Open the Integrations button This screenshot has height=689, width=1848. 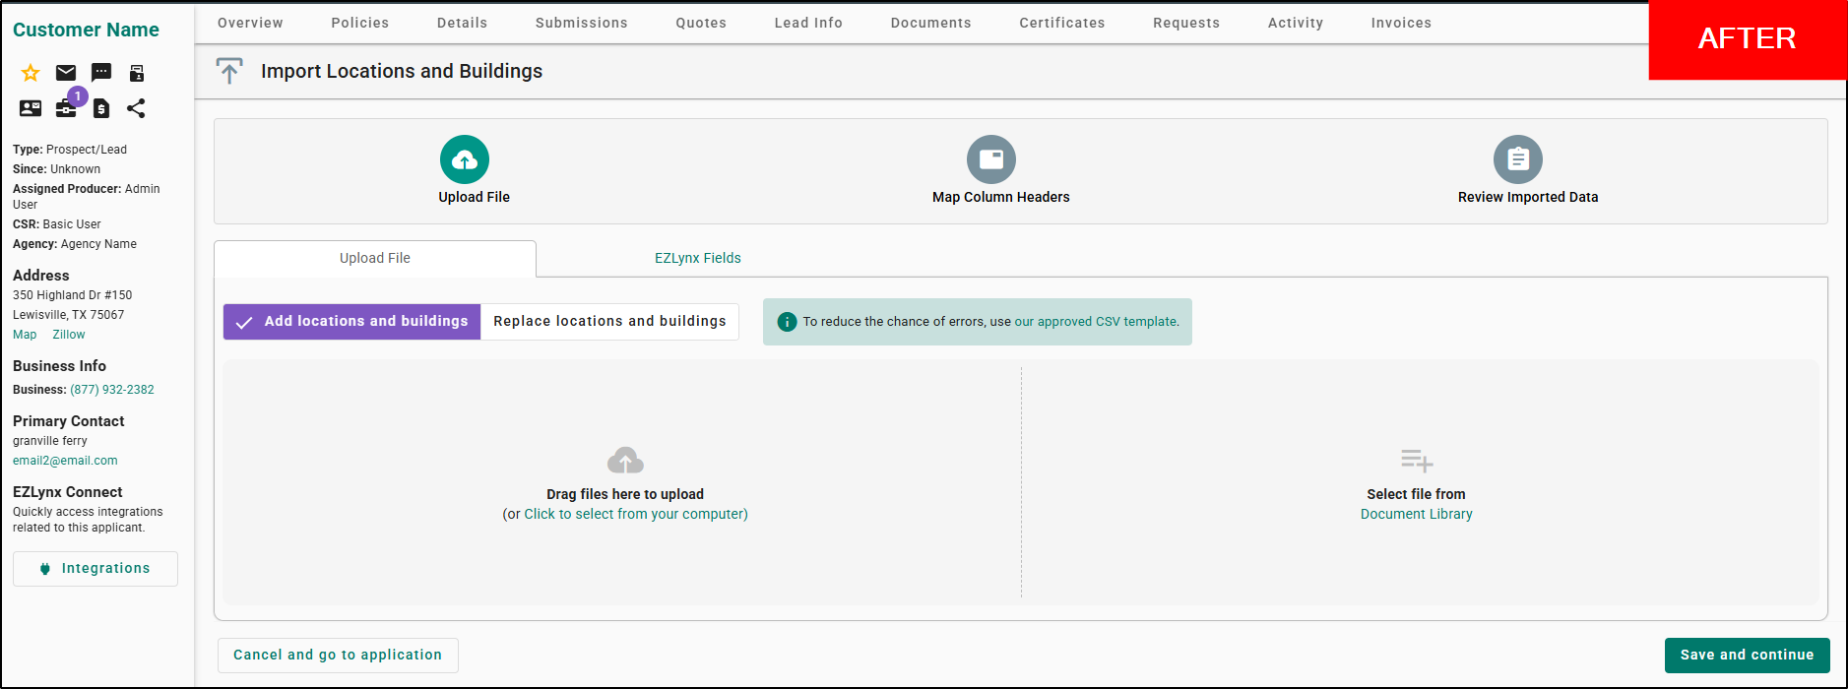tap(96, 569)
